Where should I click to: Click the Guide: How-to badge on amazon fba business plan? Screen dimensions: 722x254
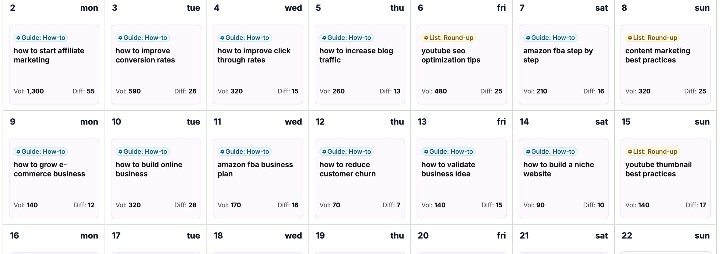[244, 151]
